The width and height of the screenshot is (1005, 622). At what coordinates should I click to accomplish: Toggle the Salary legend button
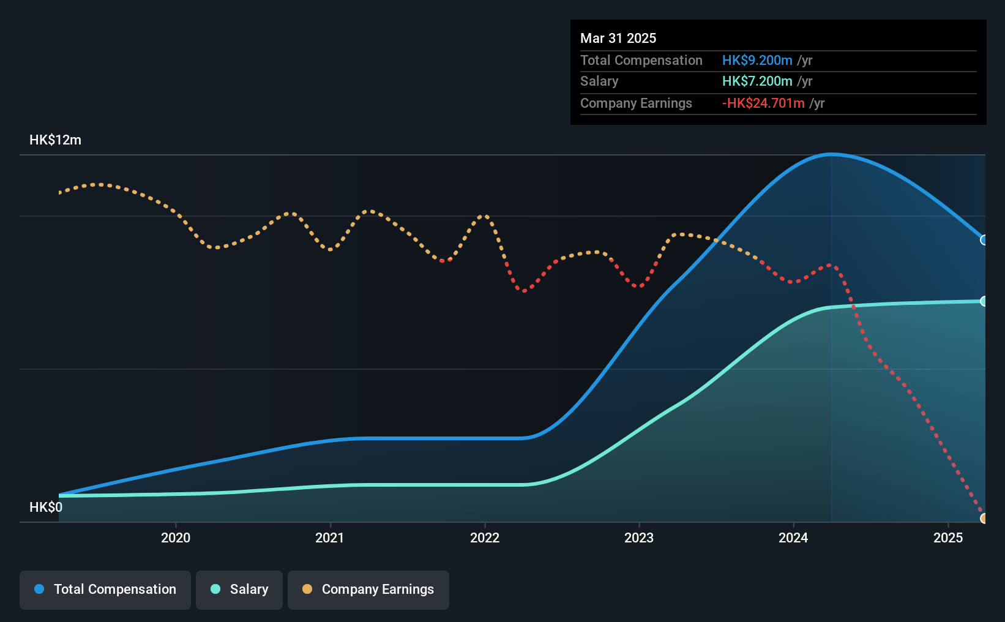pos(239,590)
